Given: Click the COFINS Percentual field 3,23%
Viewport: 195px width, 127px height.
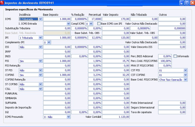Looking at the screenshot, I should [x=95, y=75].
